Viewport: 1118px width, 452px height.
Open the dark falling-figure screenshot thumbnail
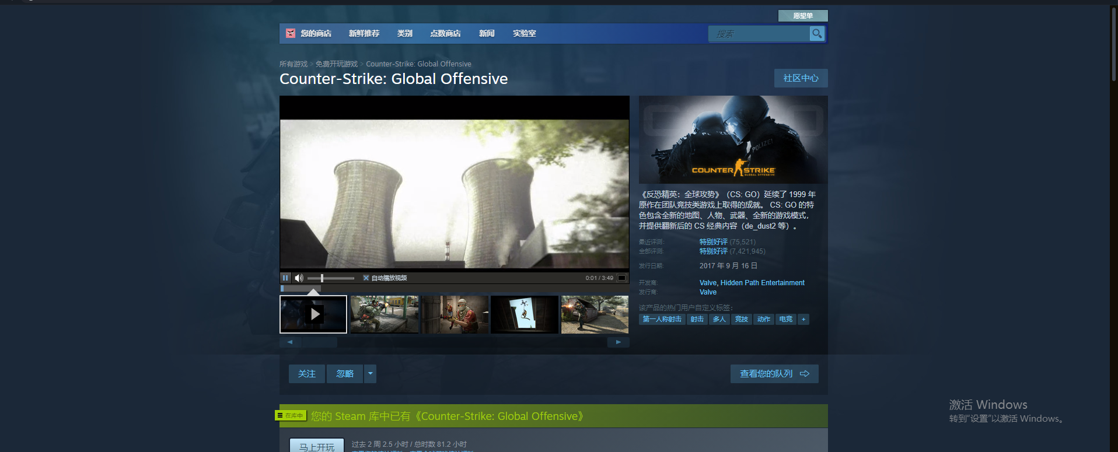coord(525,314)
